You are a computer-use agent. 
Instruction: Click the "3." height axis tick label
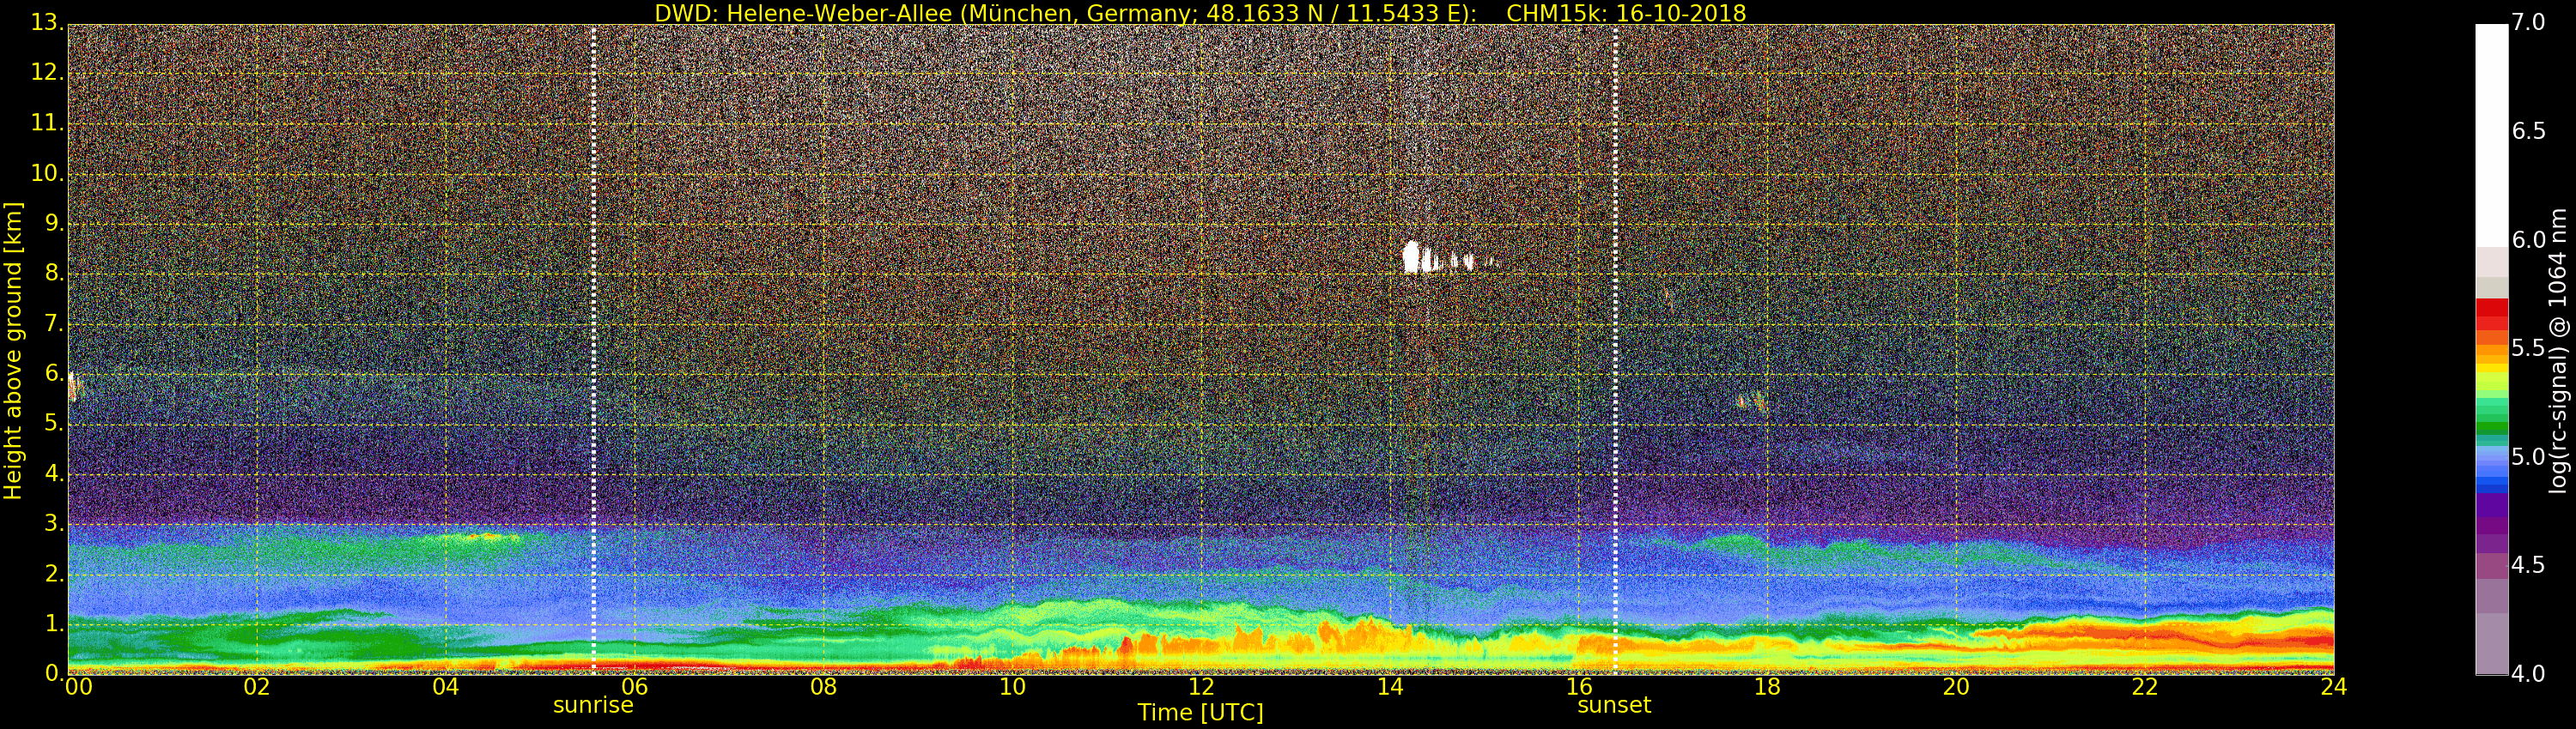pos(54,523)
